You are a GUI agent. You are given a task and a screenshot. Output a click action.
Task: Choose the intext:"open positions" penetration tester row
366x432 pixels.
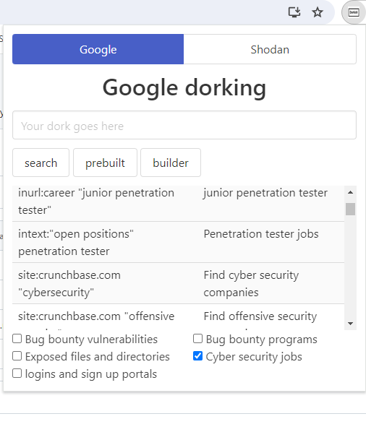point(178,242)
